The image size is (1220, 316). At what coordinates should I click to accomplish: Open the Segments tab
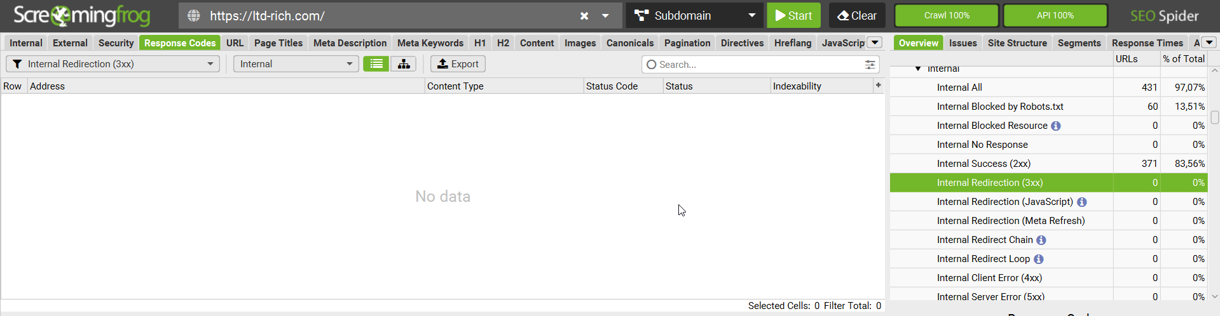tap(1079, 43)
